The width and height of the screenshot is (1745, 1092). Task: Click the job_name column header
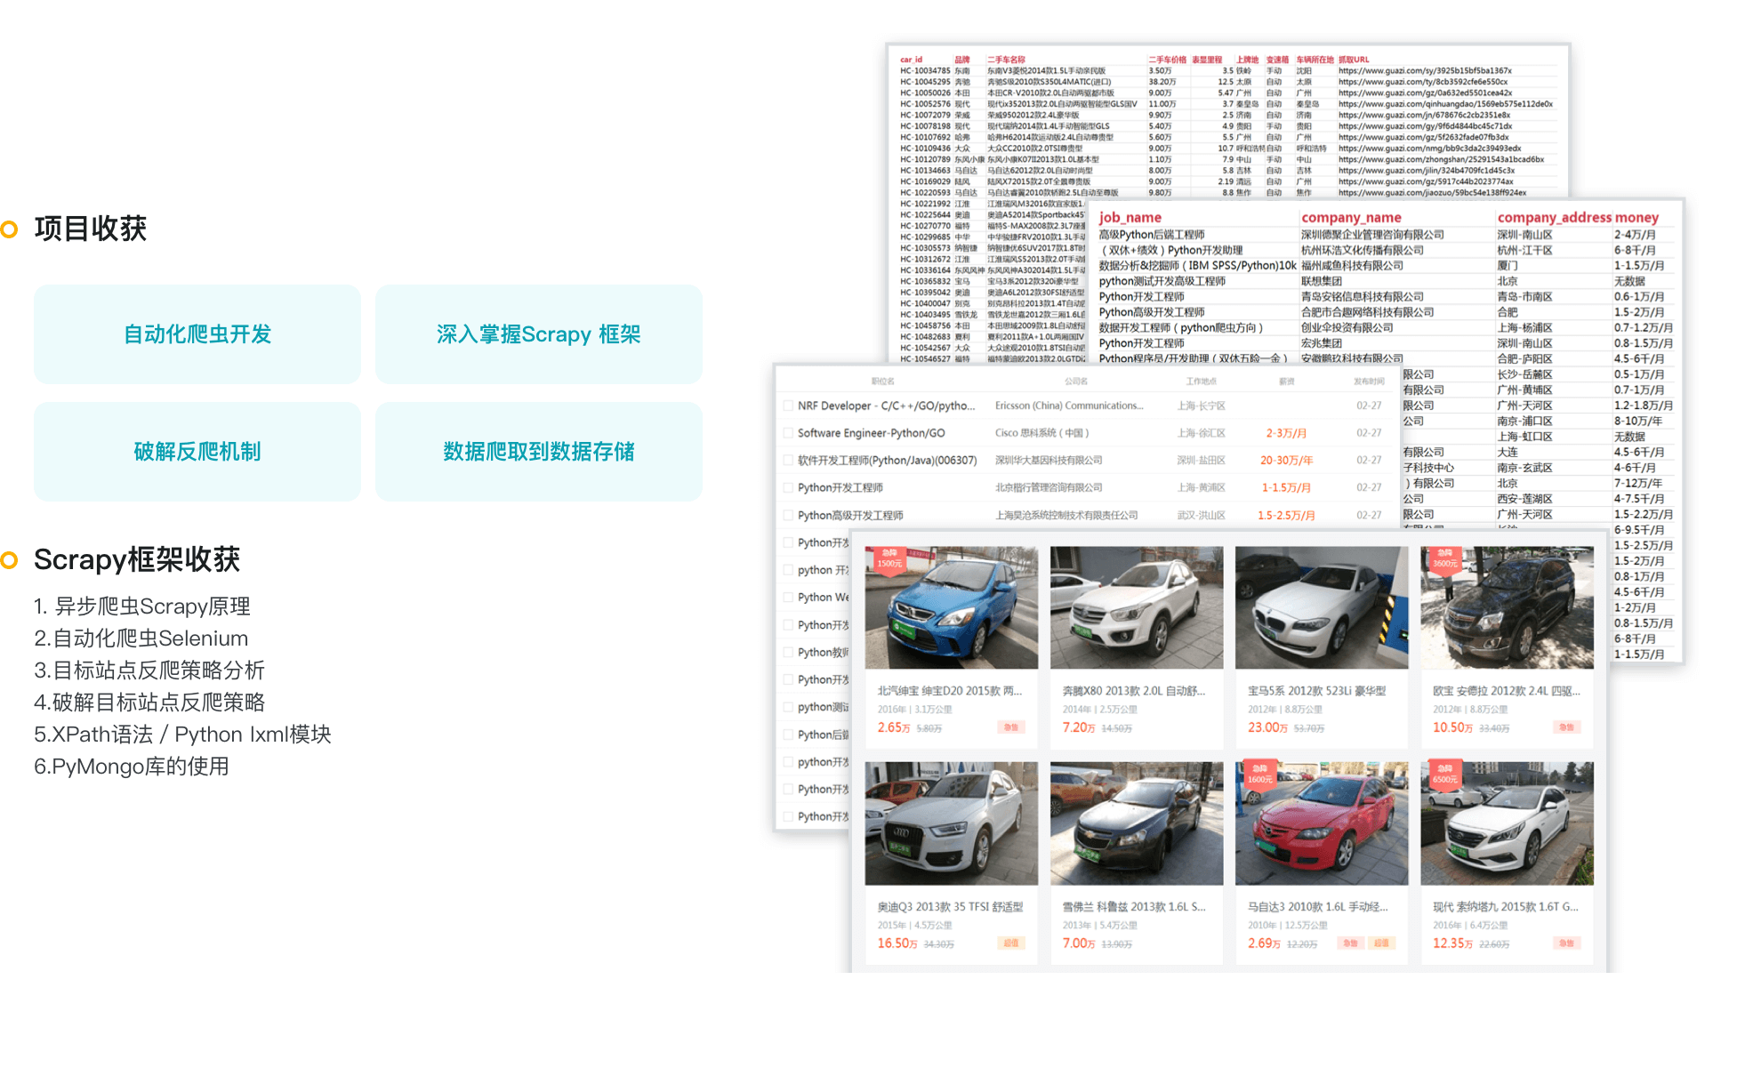(x=1130, y=218)
